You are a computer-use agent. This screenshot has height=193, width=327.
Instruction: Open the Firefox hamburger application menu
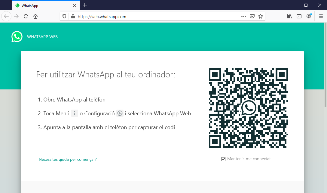pos(321,16)
